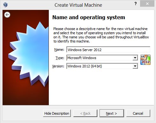Click Next to continue the wizard
The image size is (156, 123).
pos(112,113)
